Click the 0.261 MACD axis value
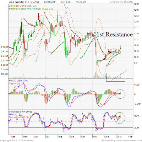The width and height of the screenshot is (142, 142). tap(137, 84)
